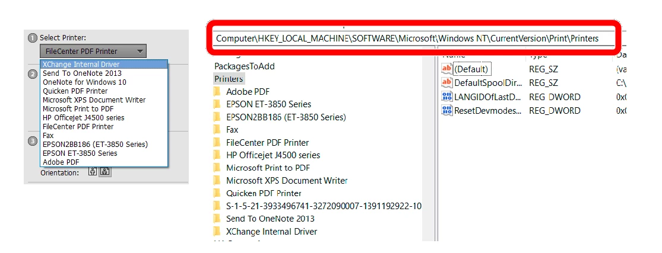Image resolution: width=662 pixels, height=253 pixels.
Task: Open Send To OneNote 2013 registry key
Action: (x=270, y=219)
